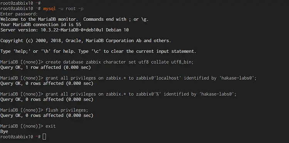The width and height of the screenshot is (289, 143).
Task: Click the first root@zabbix10 prompt at top
Action: point(20,3)
